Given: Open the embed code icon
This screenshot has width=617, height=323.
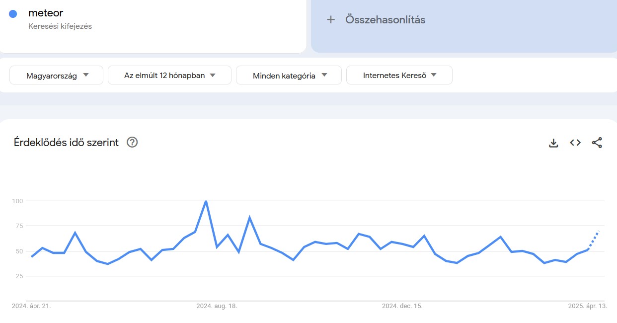Looking at the screenshot, I should click(x=575, y=143).
